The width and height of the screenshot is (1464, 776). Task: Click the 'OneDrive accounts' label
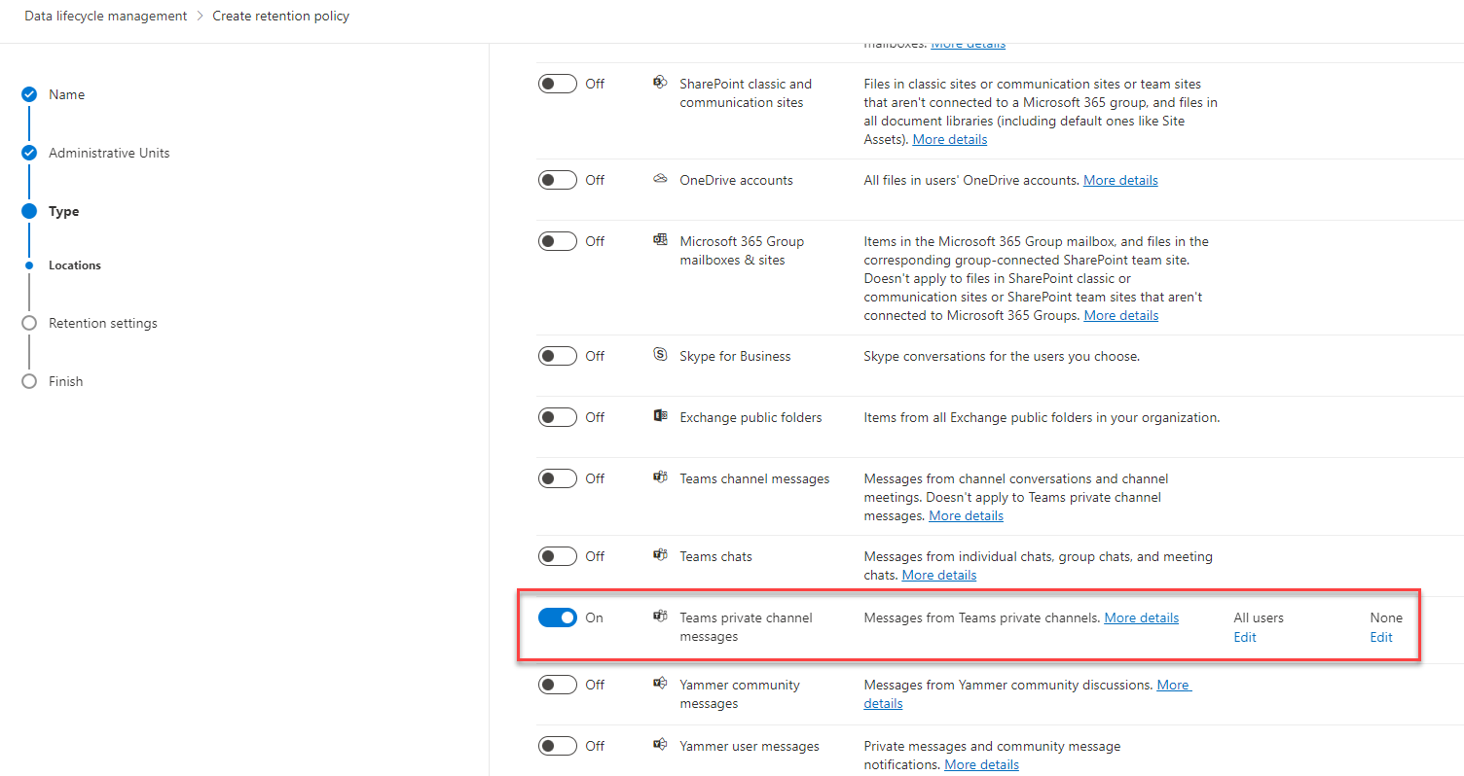tap(736, 180)
